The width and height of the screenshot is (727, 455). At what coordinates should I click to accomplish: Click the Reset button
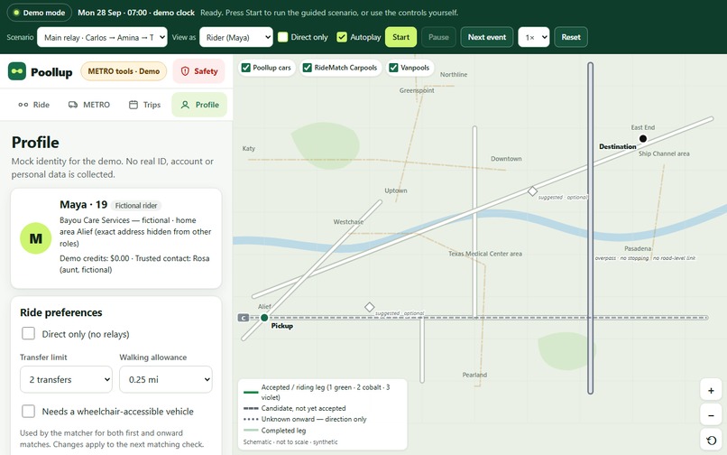pyautogui.click(x=571, y=37)
